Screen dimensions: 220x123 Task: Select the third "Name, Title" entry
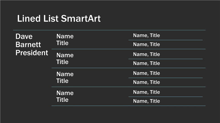tap(147, 54)
